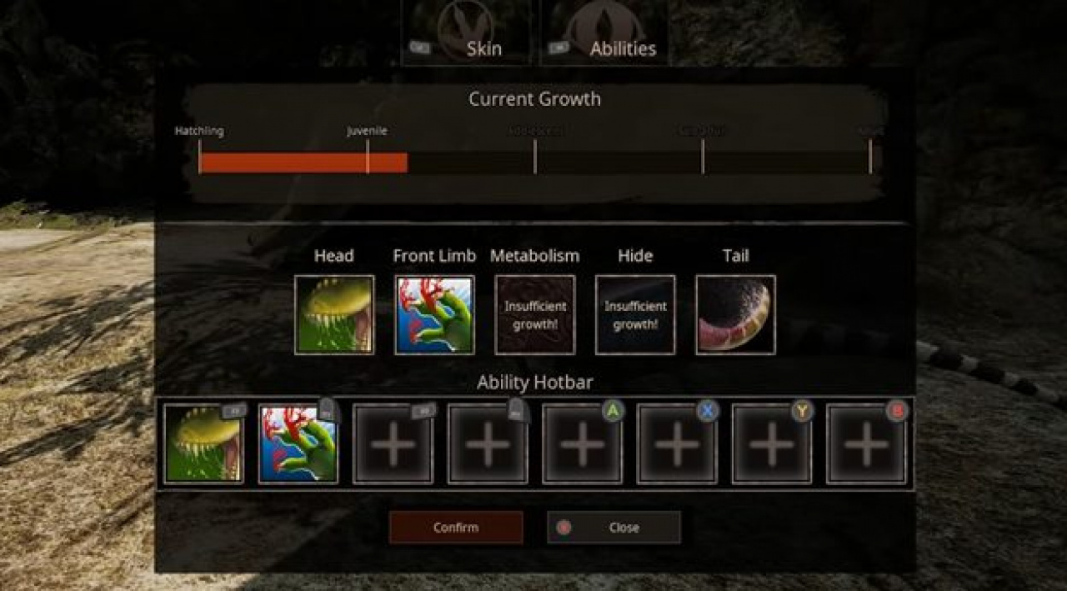Open the Metabolism slot marked Insufficient growth

pos(535,315)
